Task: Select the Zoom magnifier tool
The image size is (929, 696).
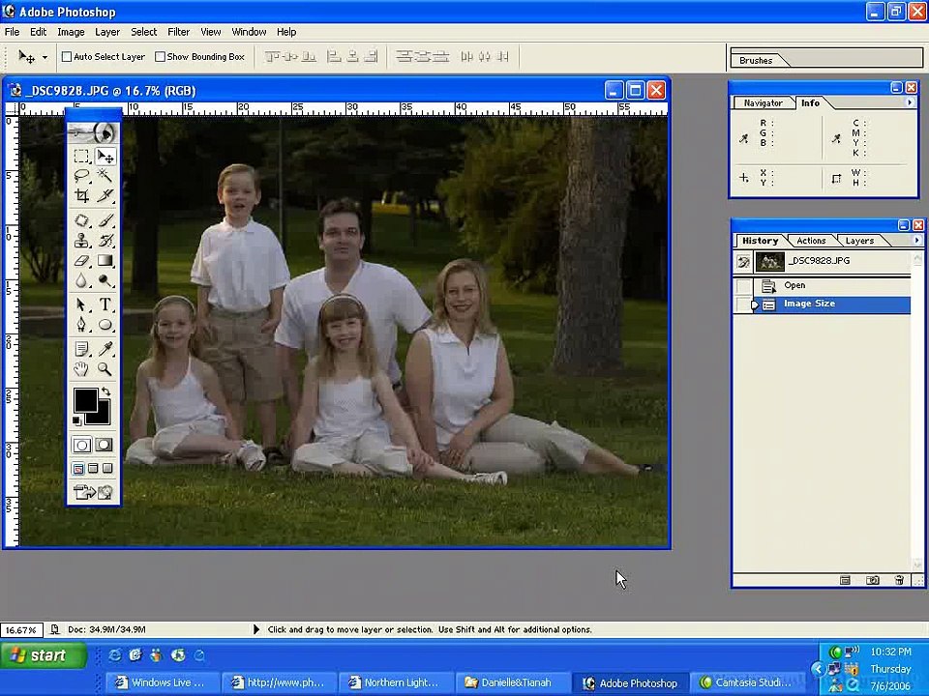Action: pyautogui.click(x=105, y=369)
